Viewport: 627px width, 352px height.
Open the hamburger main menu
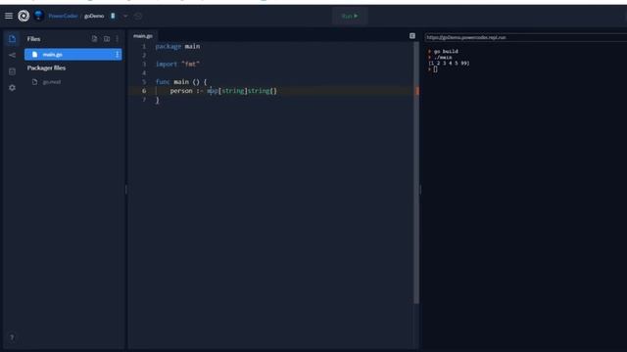click(9, 16)
